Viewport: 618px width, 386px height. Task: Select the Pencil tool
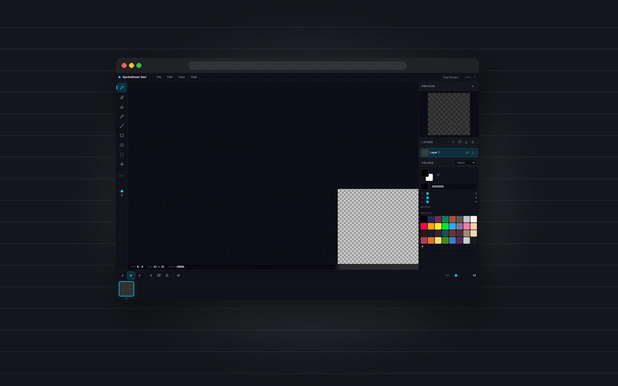122,88
